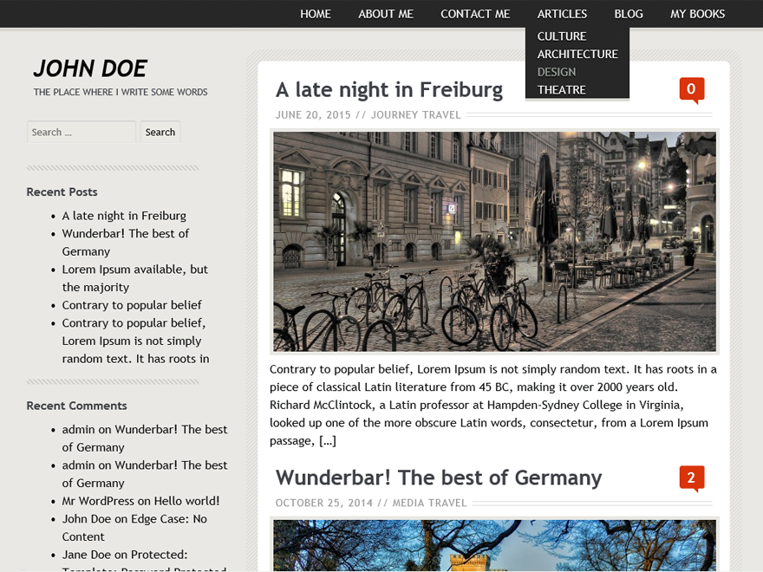Open 'Wunderbar! The best of Germany' heading
This screenshot has height=572, width=763.
click(439, 478)
